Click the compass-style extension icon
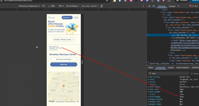The width and height of the screenshot is (199, 106). 153,1
